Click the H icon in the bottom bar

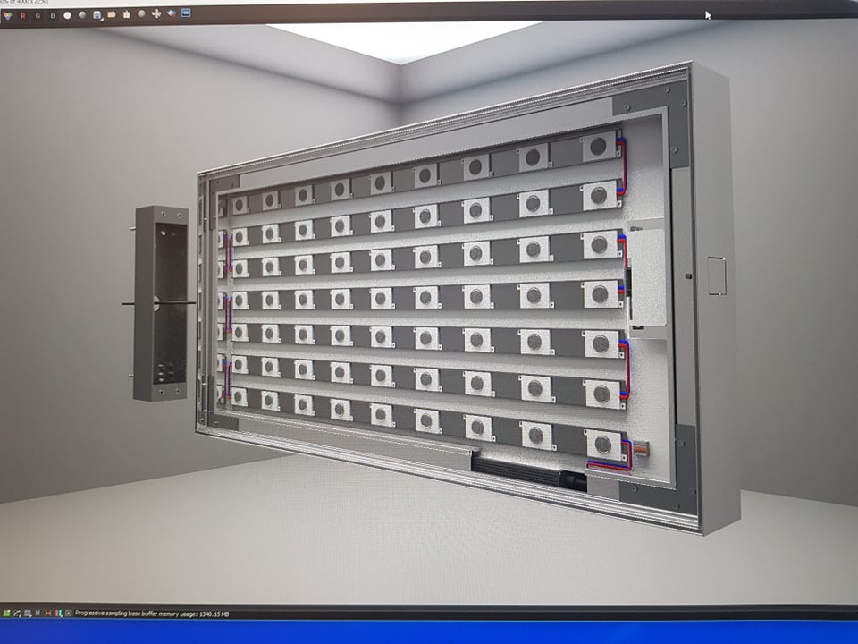38,614
